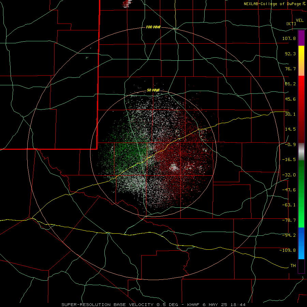
Task: Click the 50 NMI range ring label
Action: tap(153, 90)
